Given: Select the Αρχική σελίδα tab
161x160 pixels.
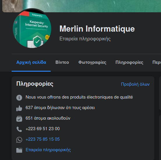Looking at the screenshot, I should tap(31, 62).
